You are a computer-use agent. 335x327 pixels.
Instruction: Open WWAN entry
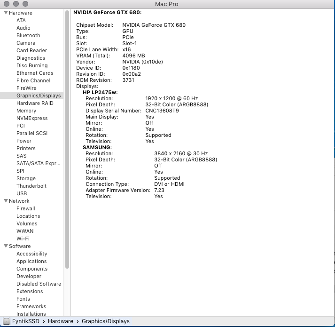click(x=25, y=231)
